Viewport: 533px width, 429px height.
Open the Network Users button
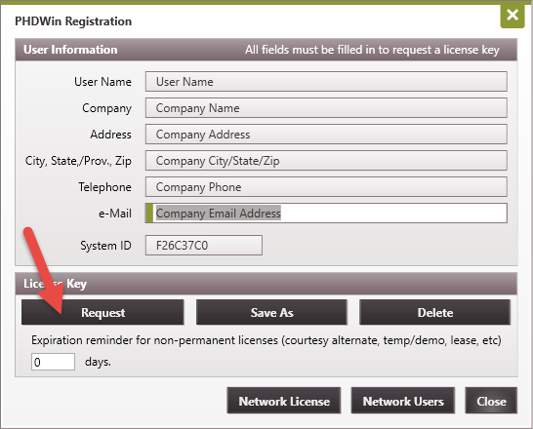coord(403,401)
